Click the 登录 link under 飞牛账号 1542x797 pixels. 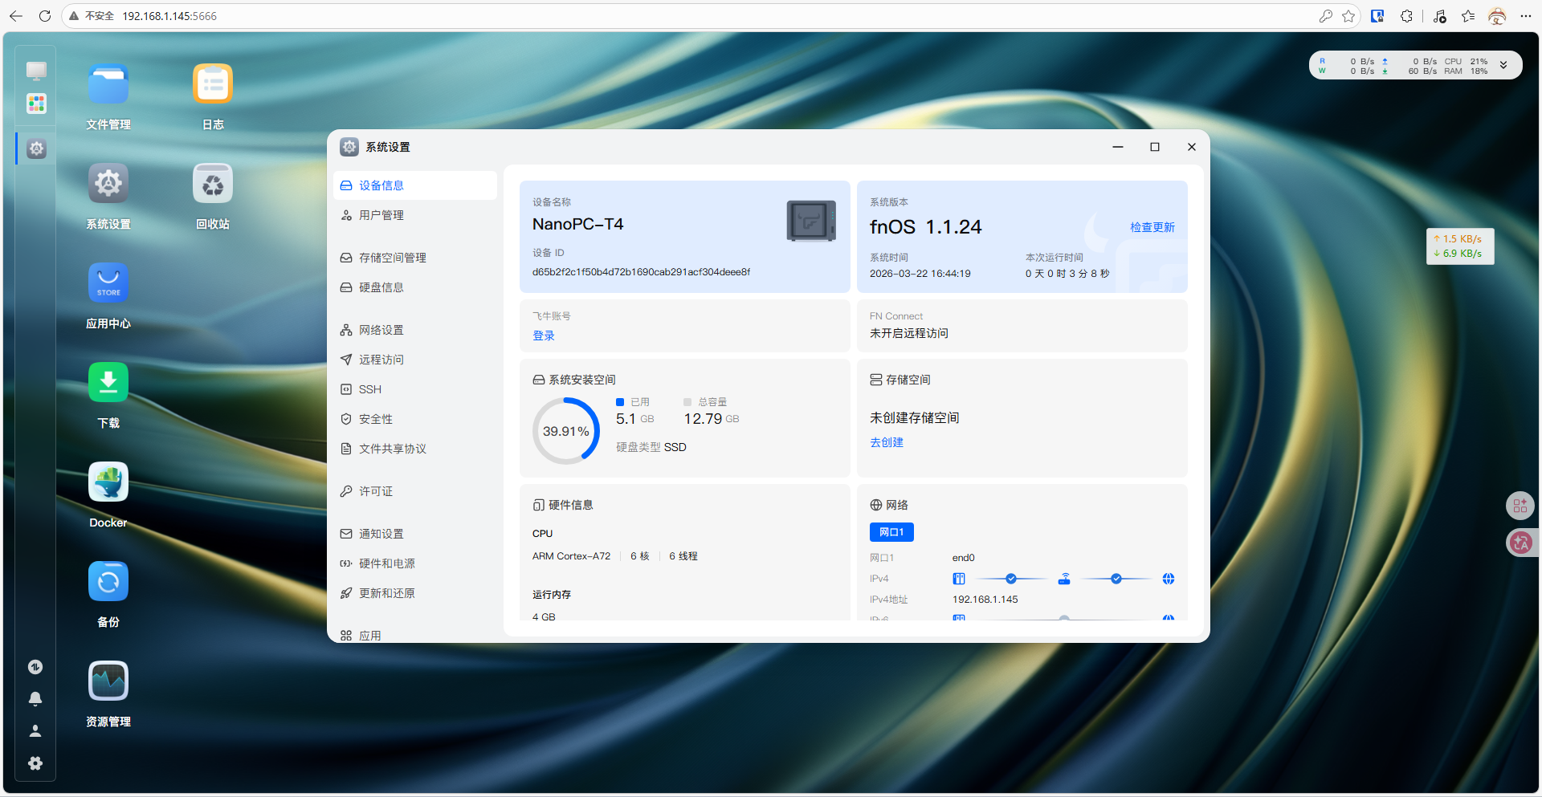[x=544, y=335]
